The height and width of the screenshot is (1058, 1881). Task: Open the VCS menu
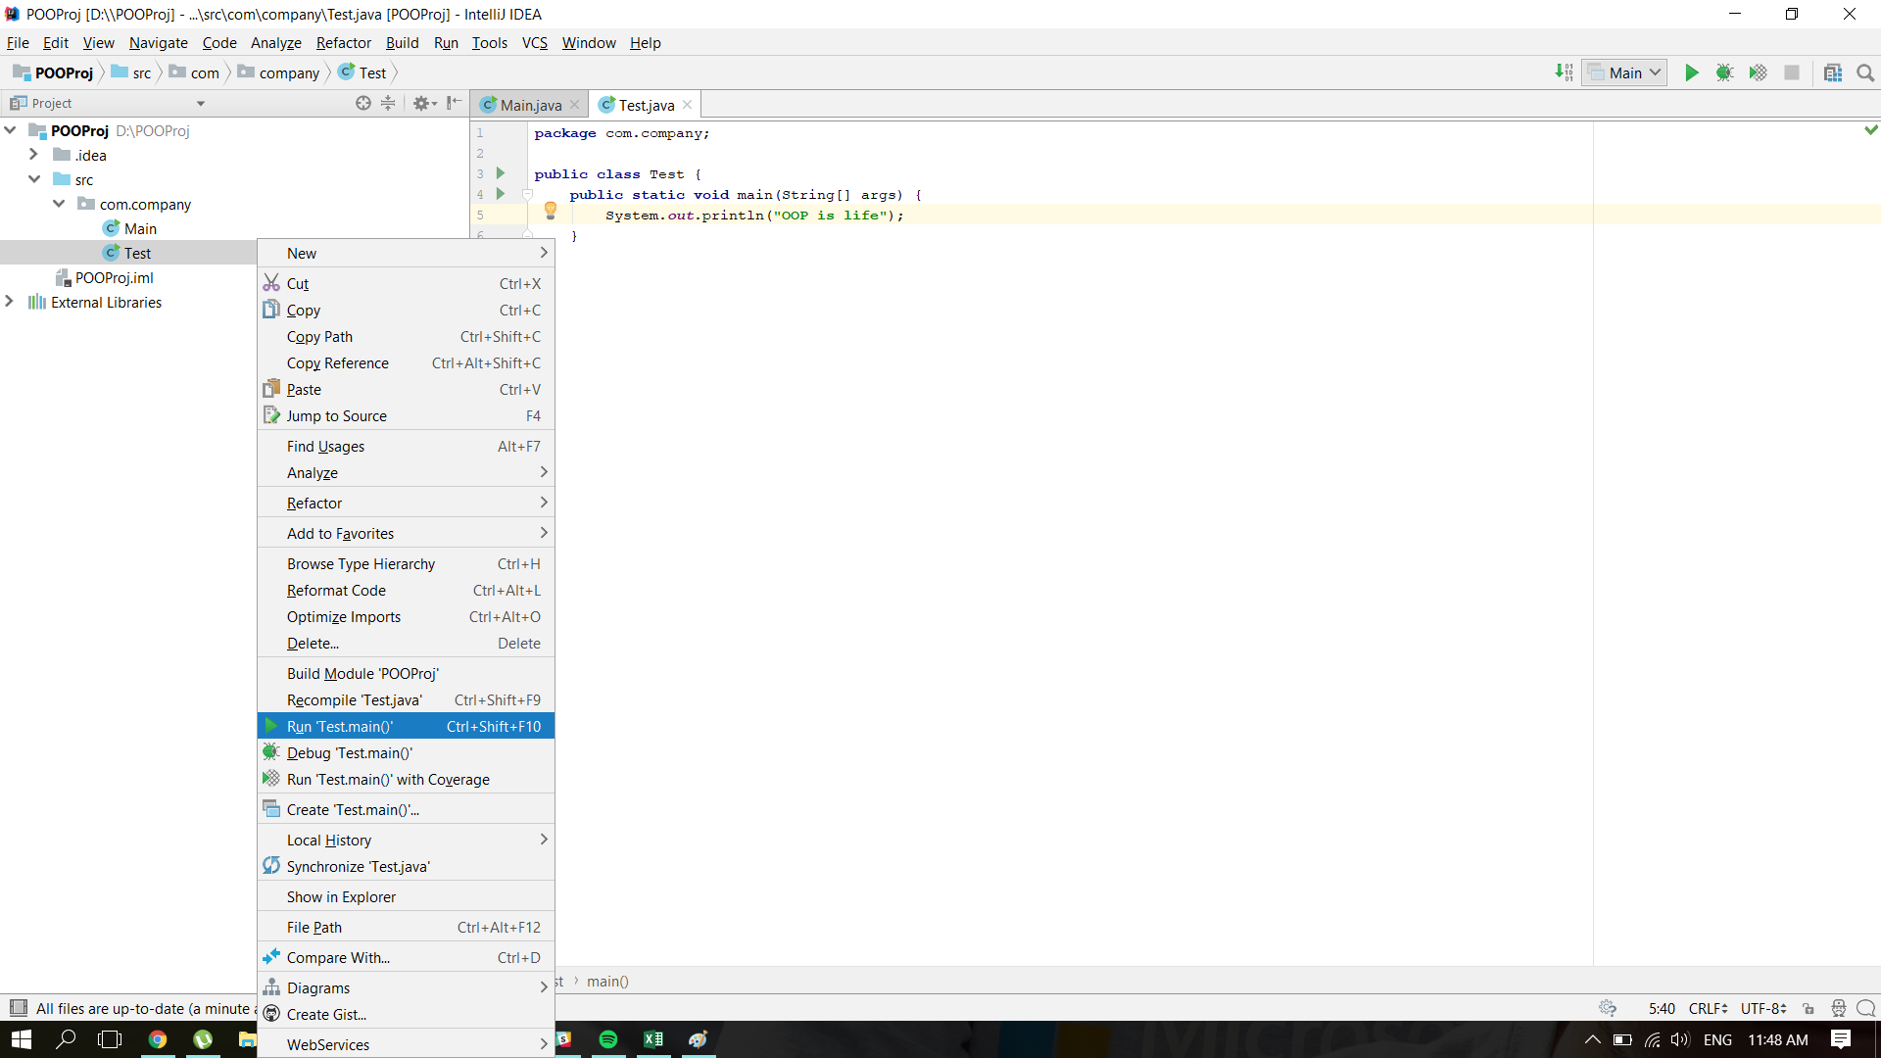535,43
